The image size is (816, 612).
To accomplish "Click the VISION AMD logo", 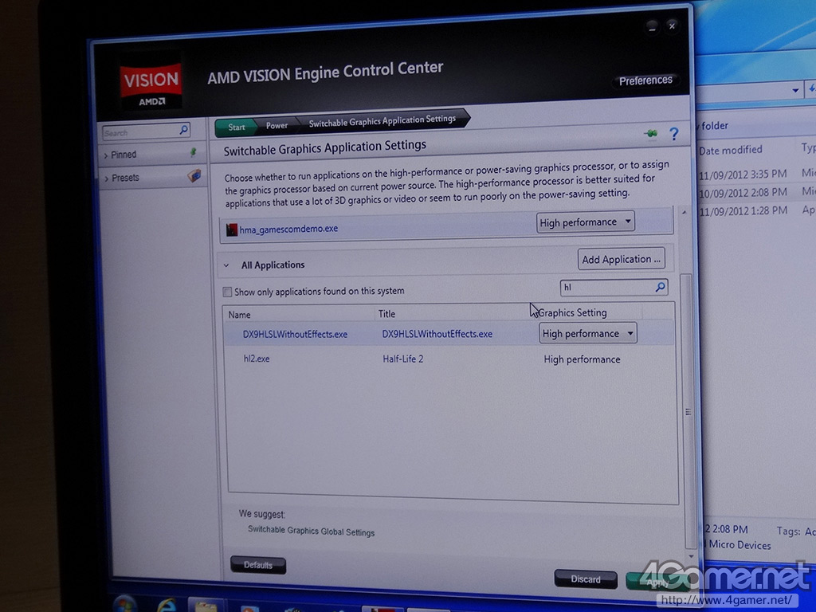I will 151,85.
